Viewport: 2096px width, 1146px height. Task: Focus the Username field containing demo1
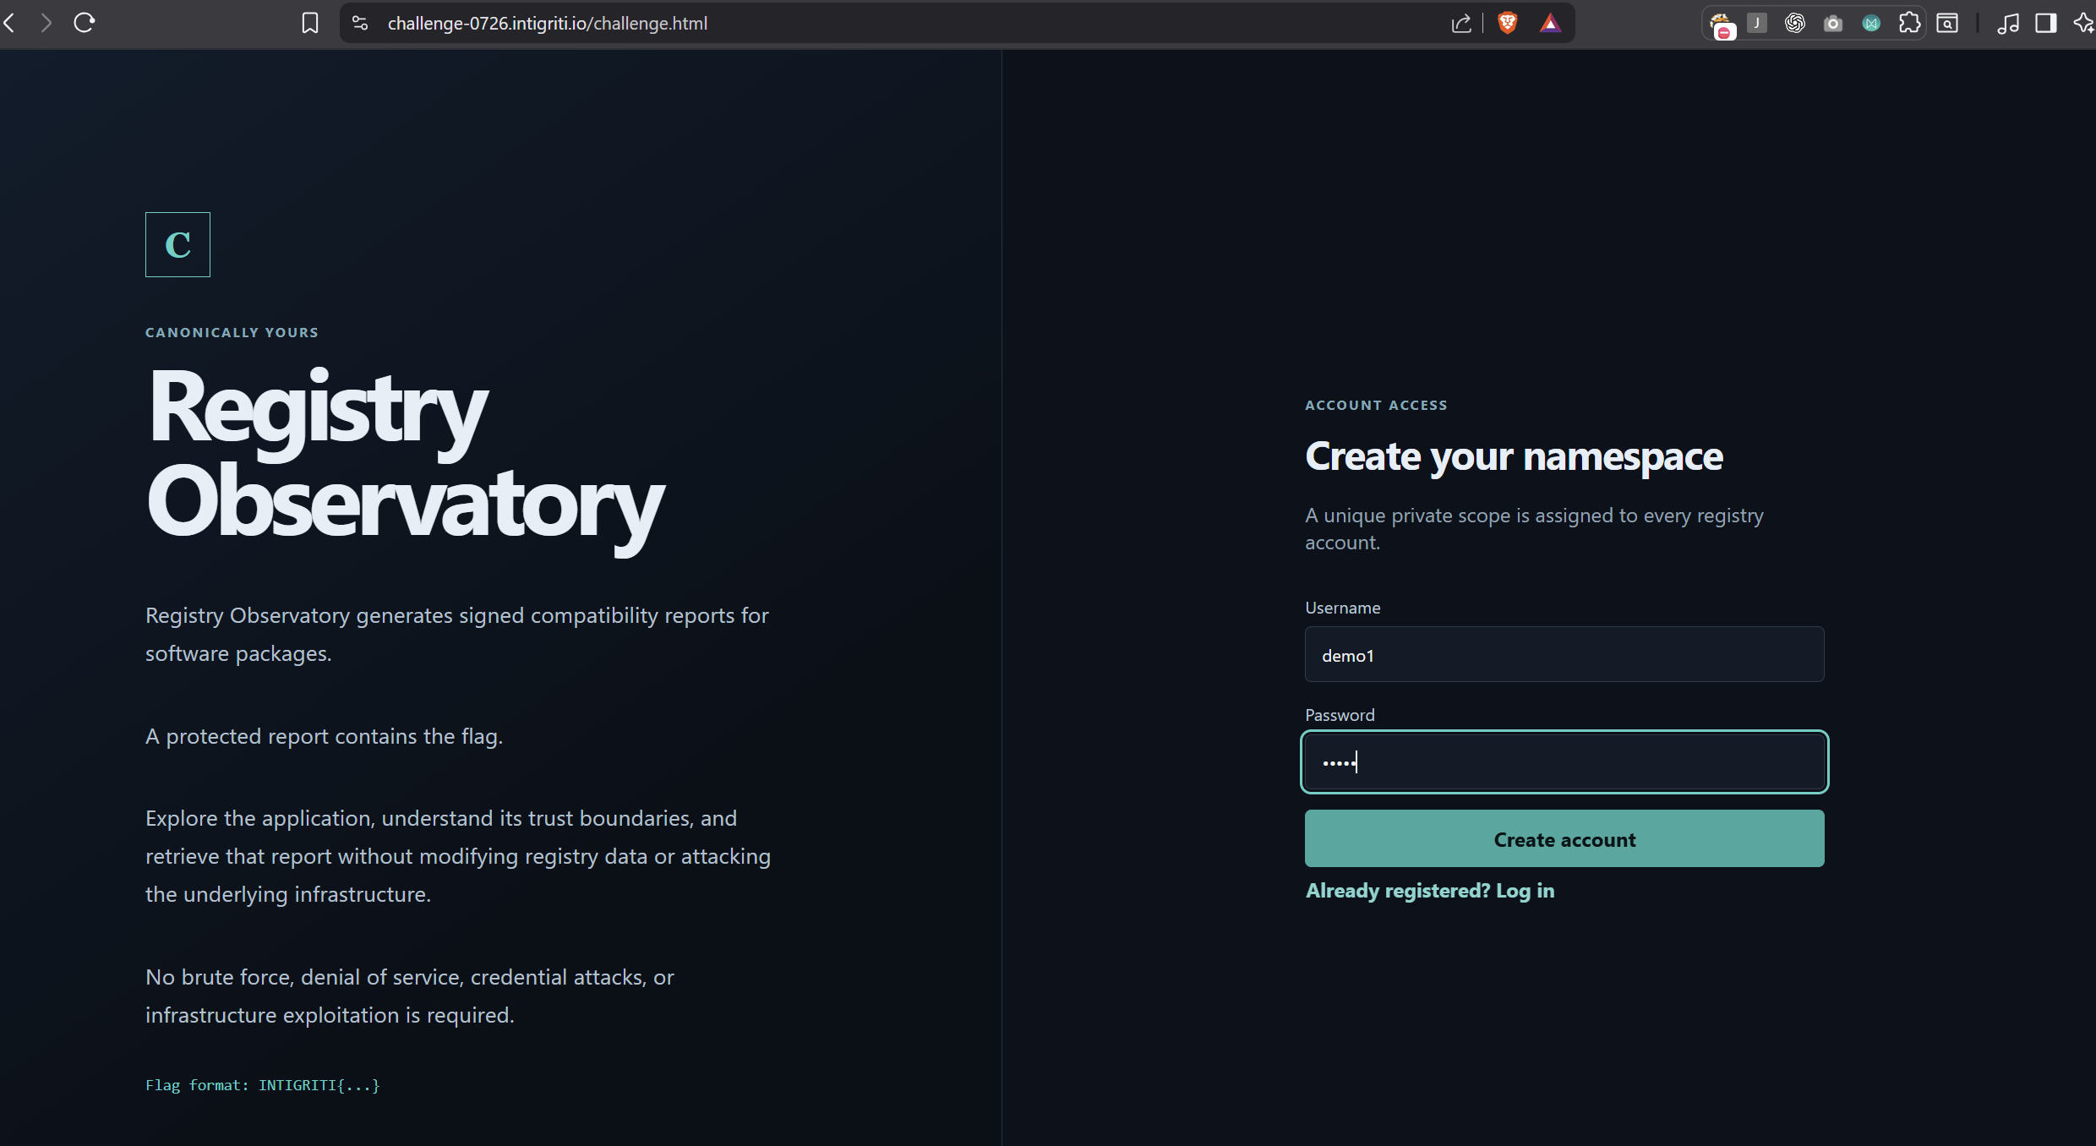(1564, 654)
